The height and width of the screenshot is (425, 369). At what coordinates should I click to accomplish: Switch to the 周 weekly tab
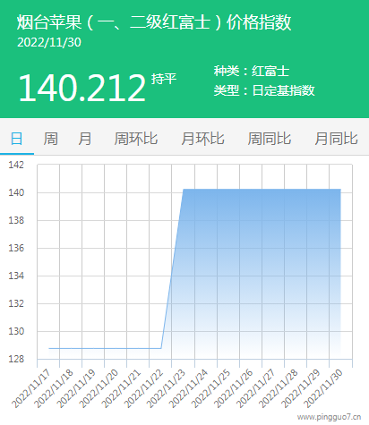50,139
